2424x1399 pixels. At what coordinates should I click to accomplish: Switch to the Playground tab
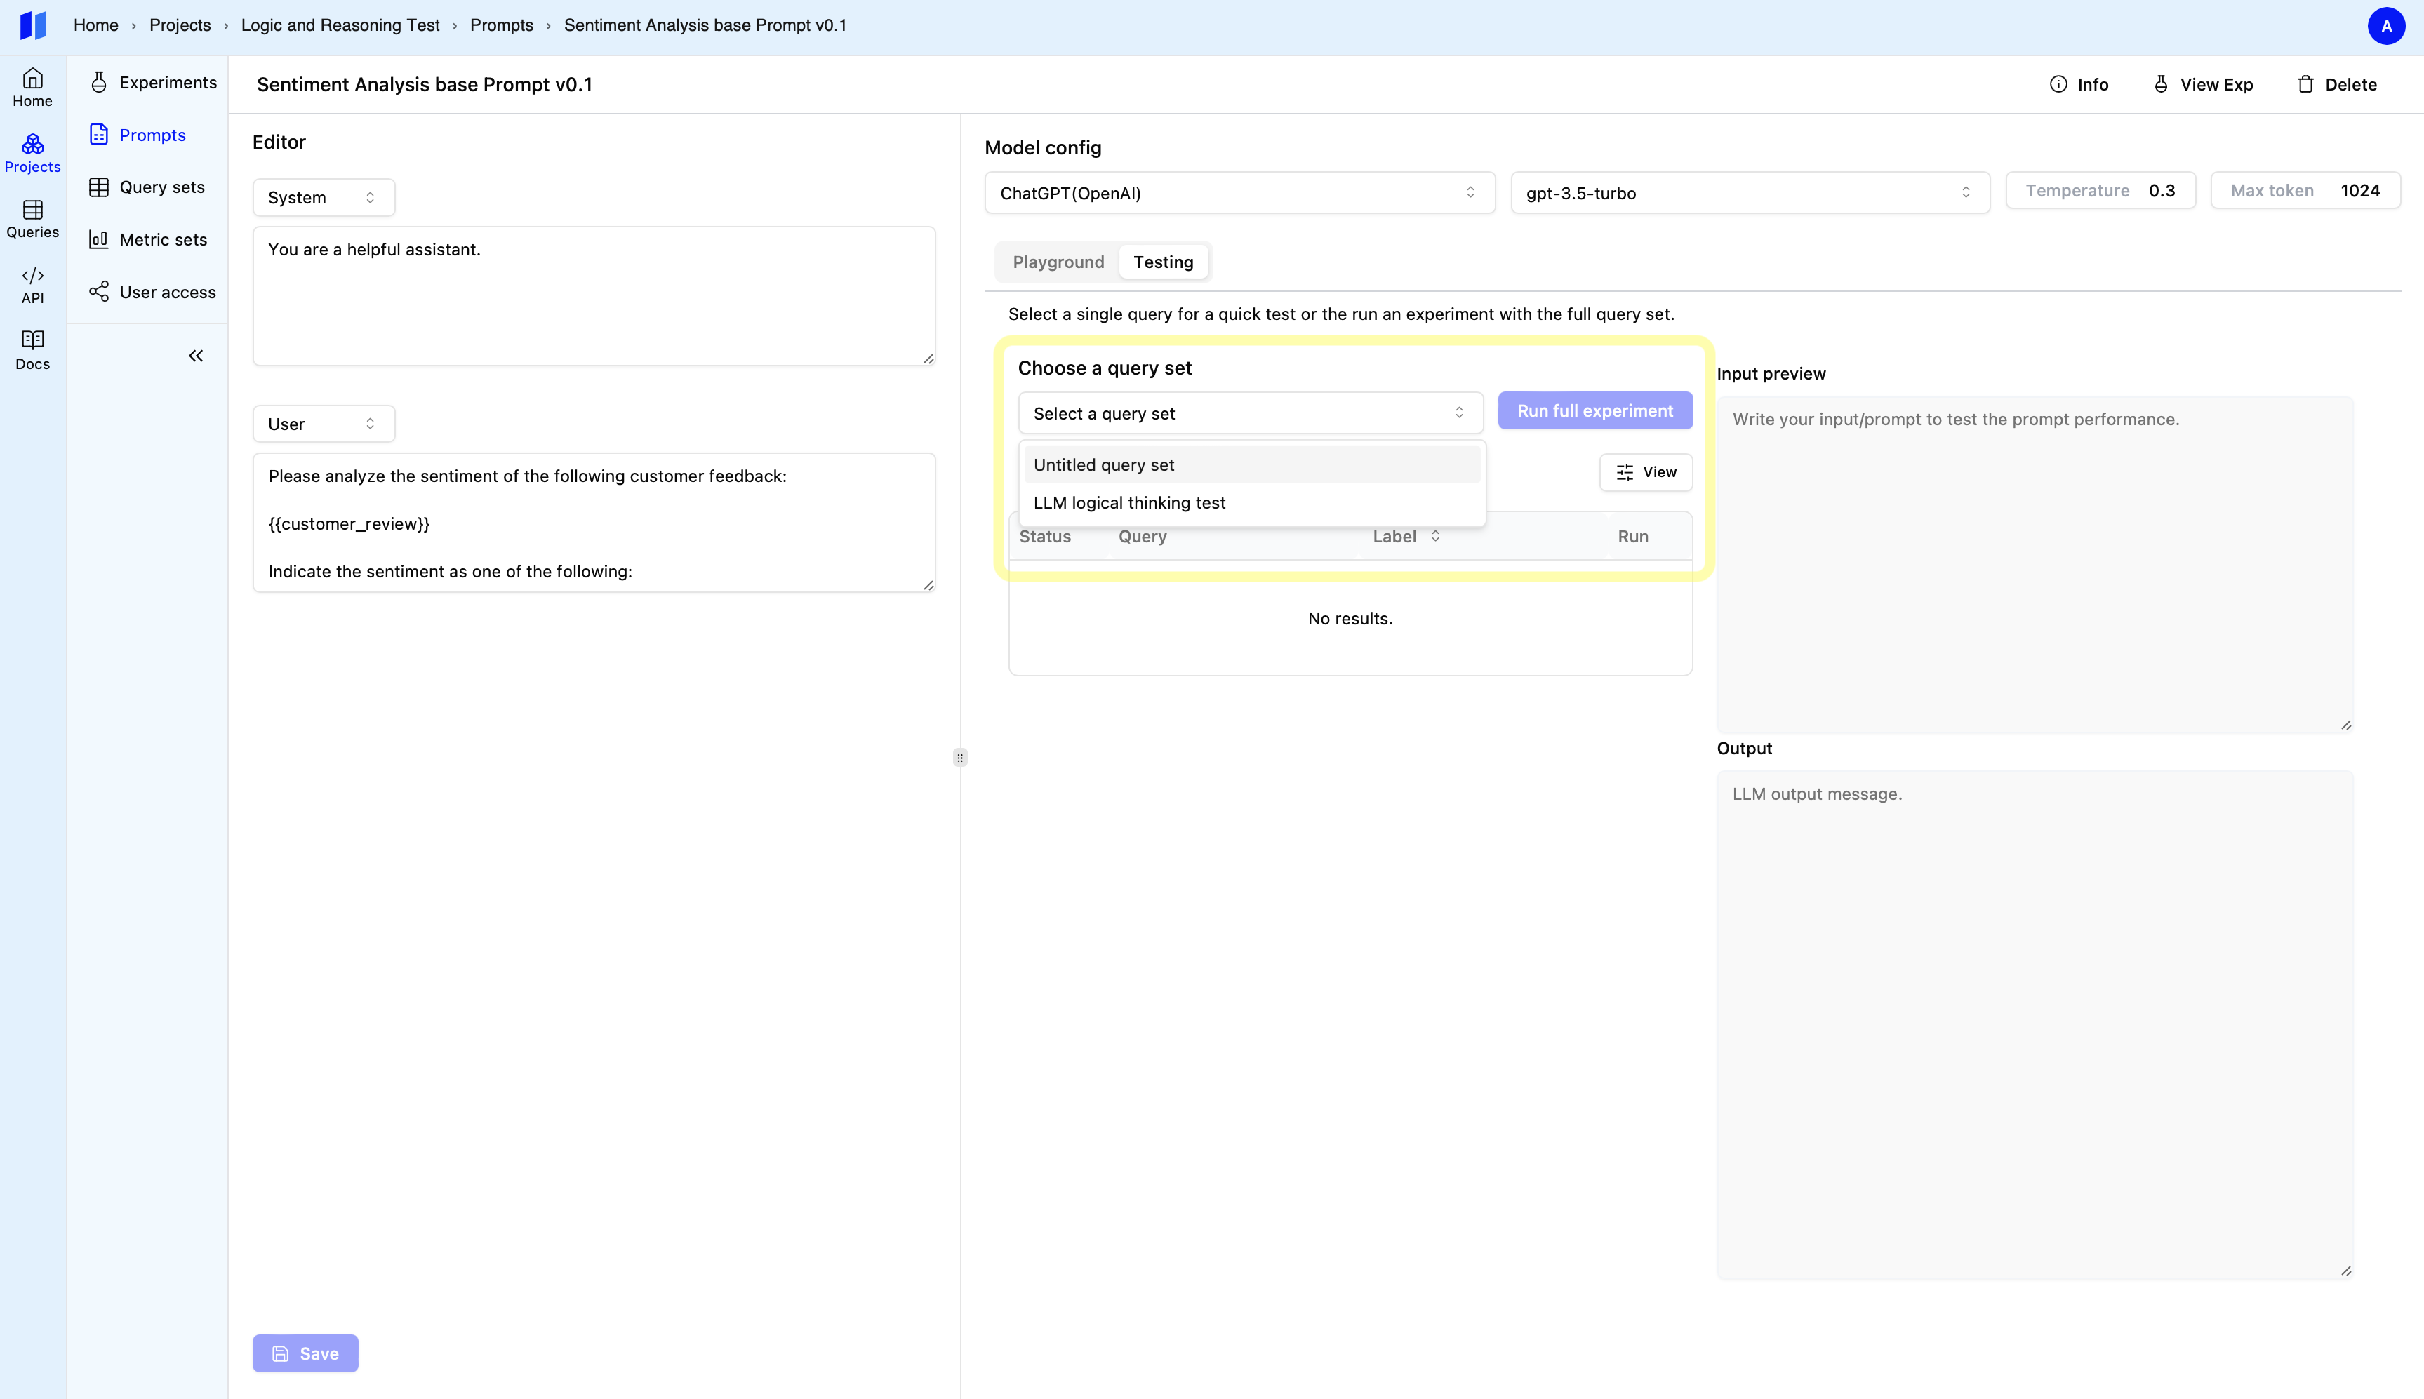coord(1058,262)
